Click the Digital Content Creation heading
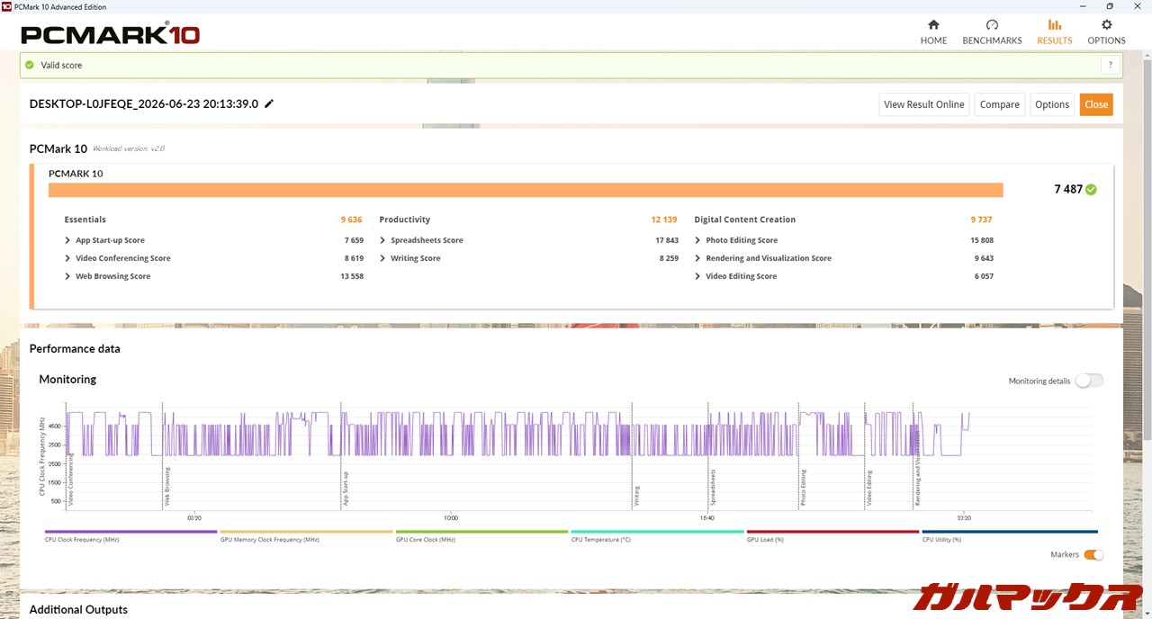The image size is (1152, 619). [x=745, y=220]
